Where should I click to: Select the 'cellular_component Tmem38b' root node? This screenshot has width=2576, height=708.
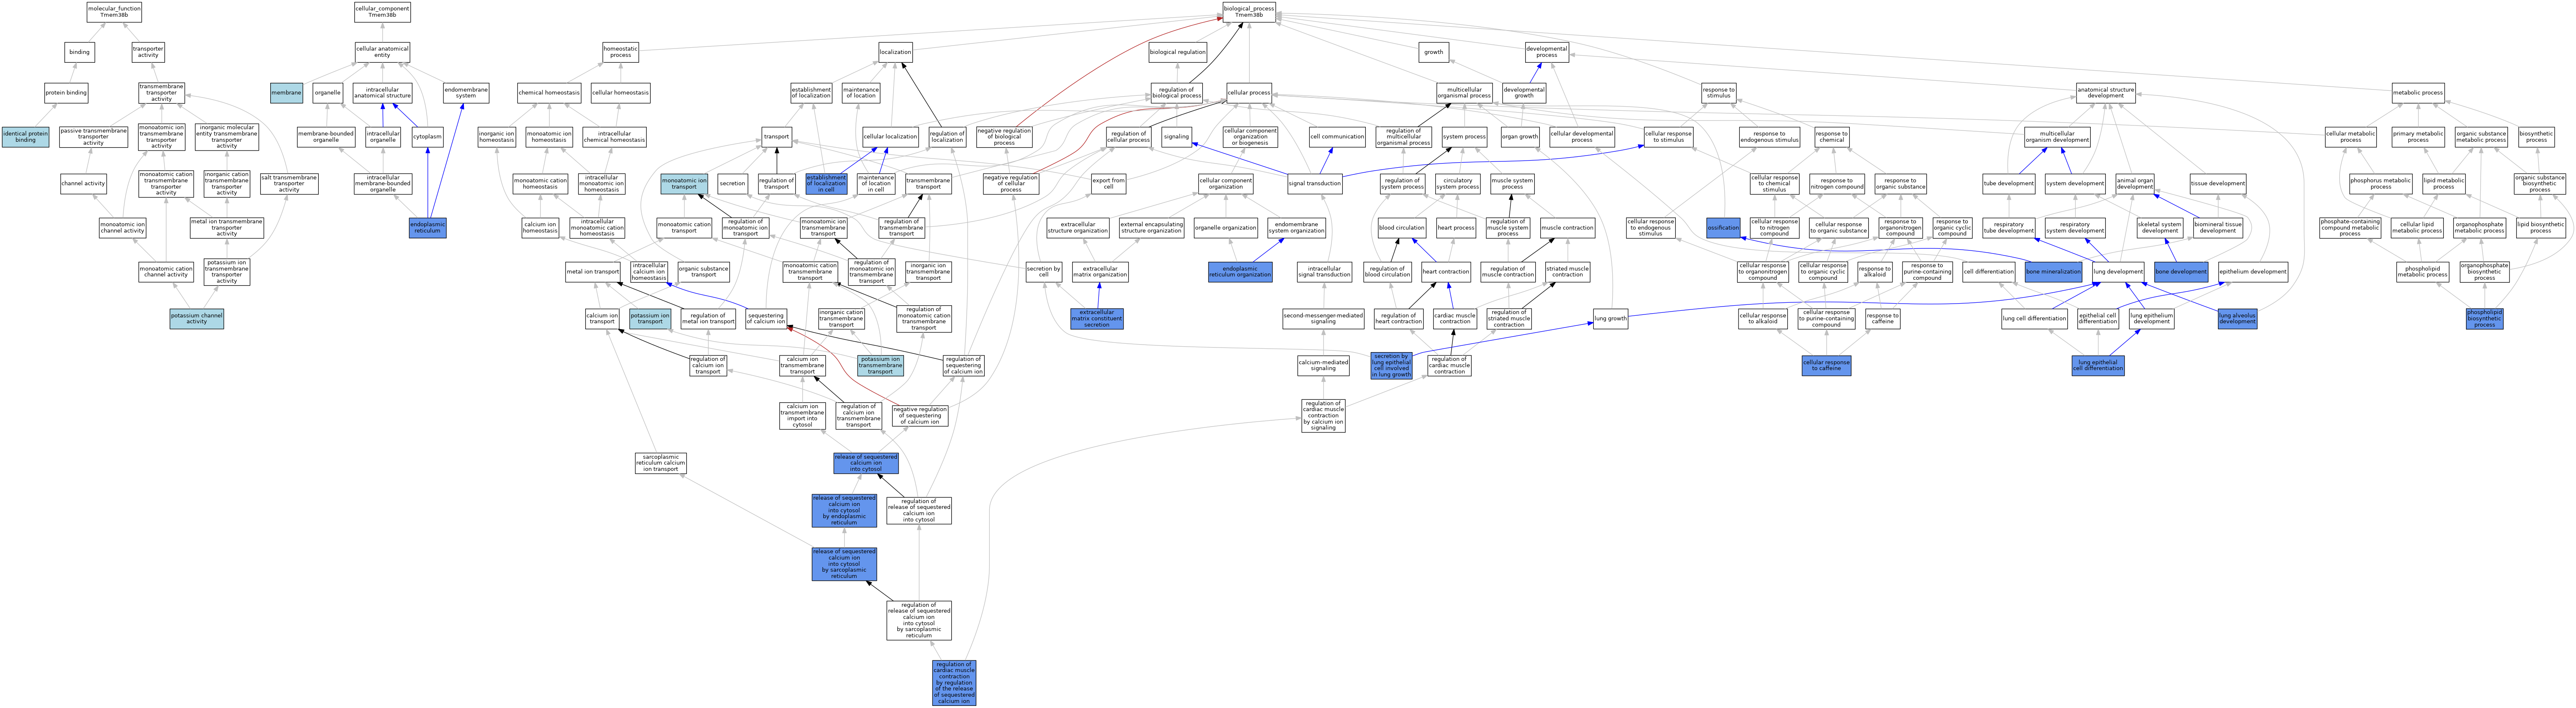click(x=382, y=12)
